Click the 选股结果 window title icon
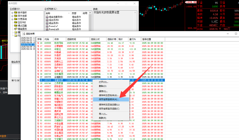The width and height of the screenshot is (239, 140). [24, 33]
